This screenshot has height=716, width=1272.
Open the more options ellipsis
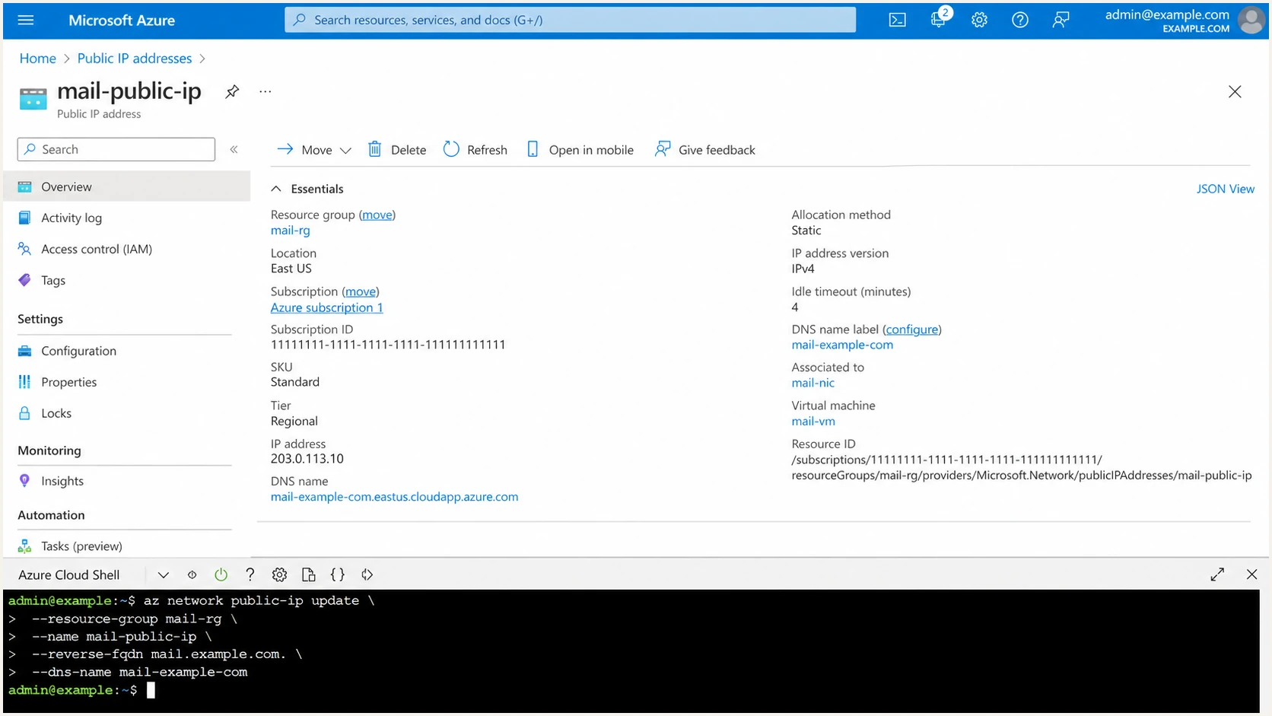(265, 91)
